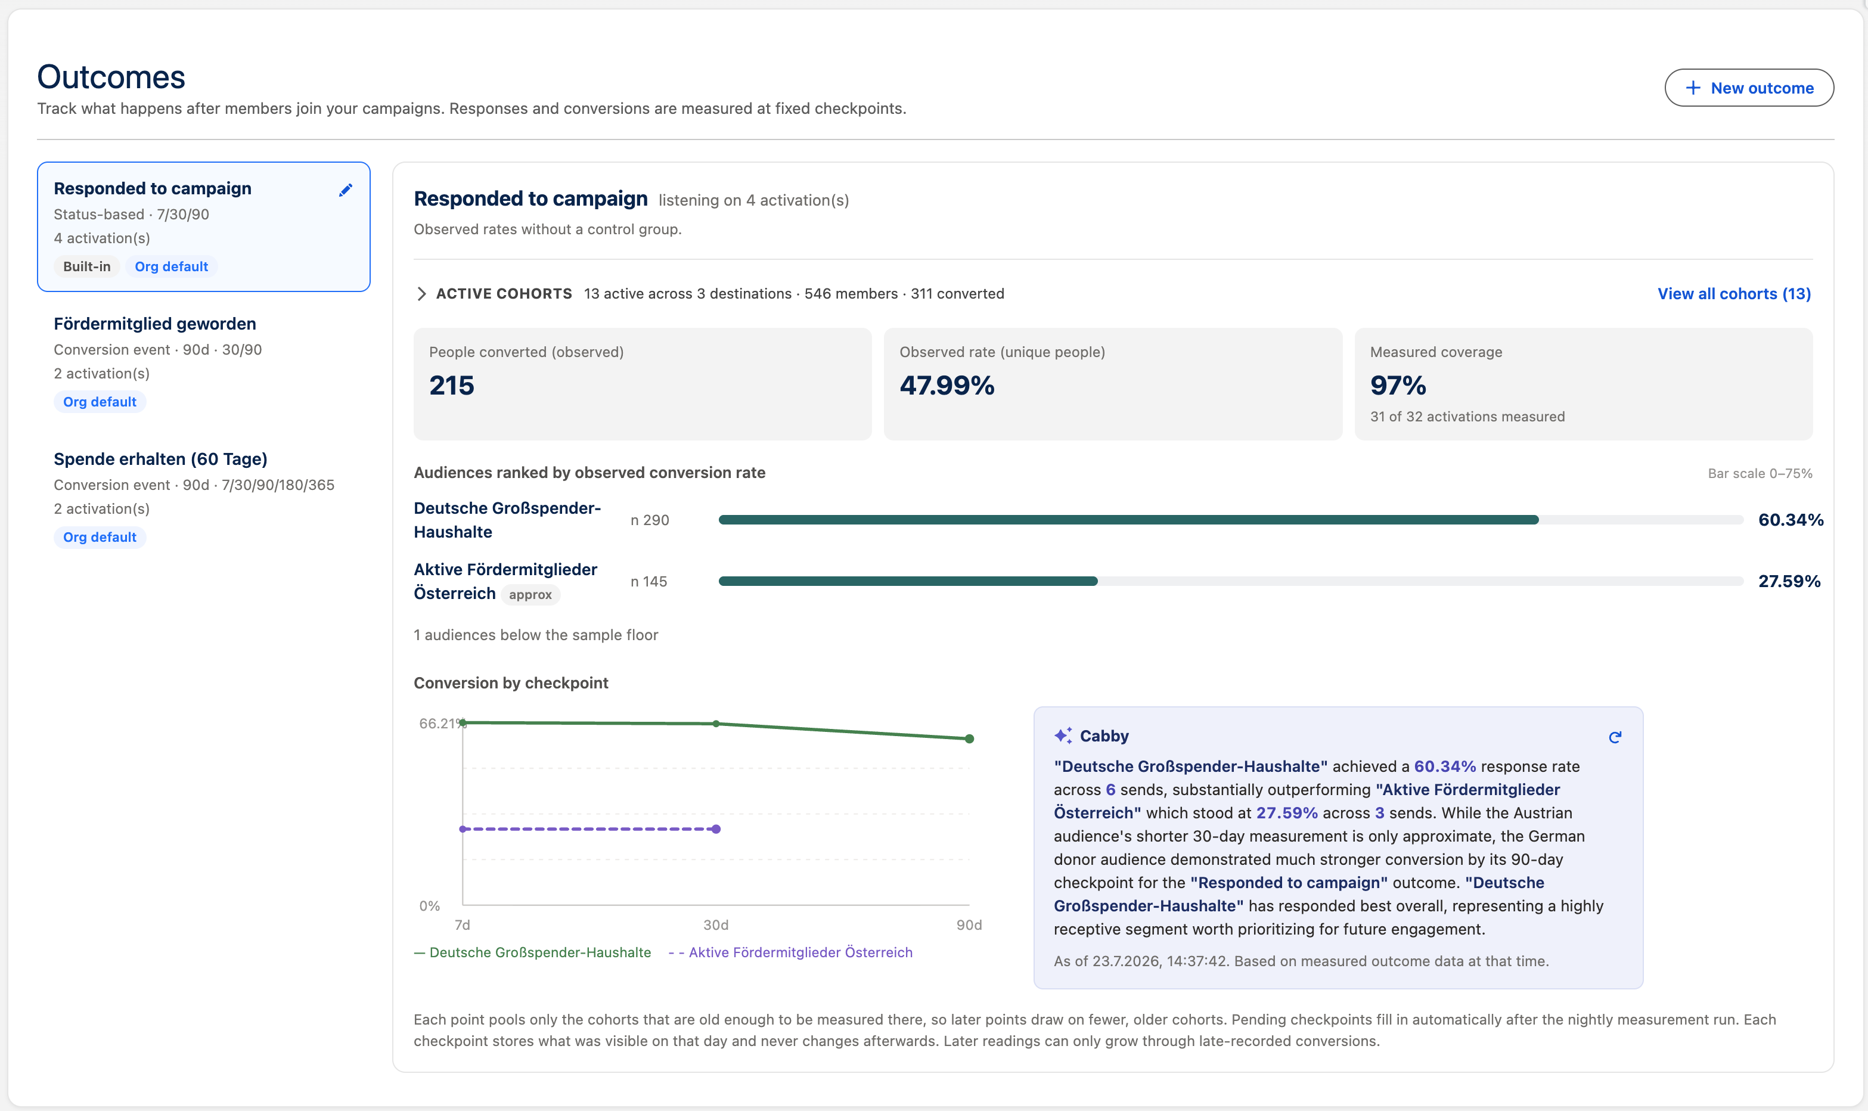Click the New outcome button
The image size is (1868, 1111).
[x=1748, y=88]
